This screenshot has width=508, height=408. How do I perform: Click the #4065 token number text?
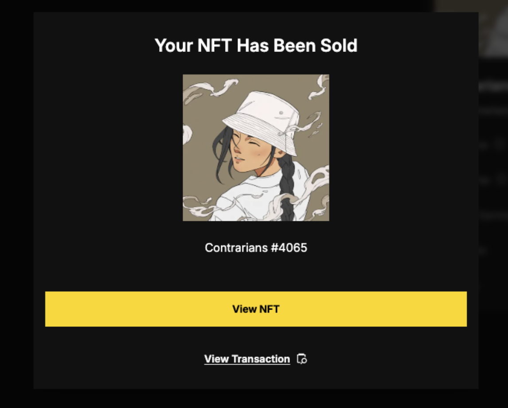click(288, 247)
